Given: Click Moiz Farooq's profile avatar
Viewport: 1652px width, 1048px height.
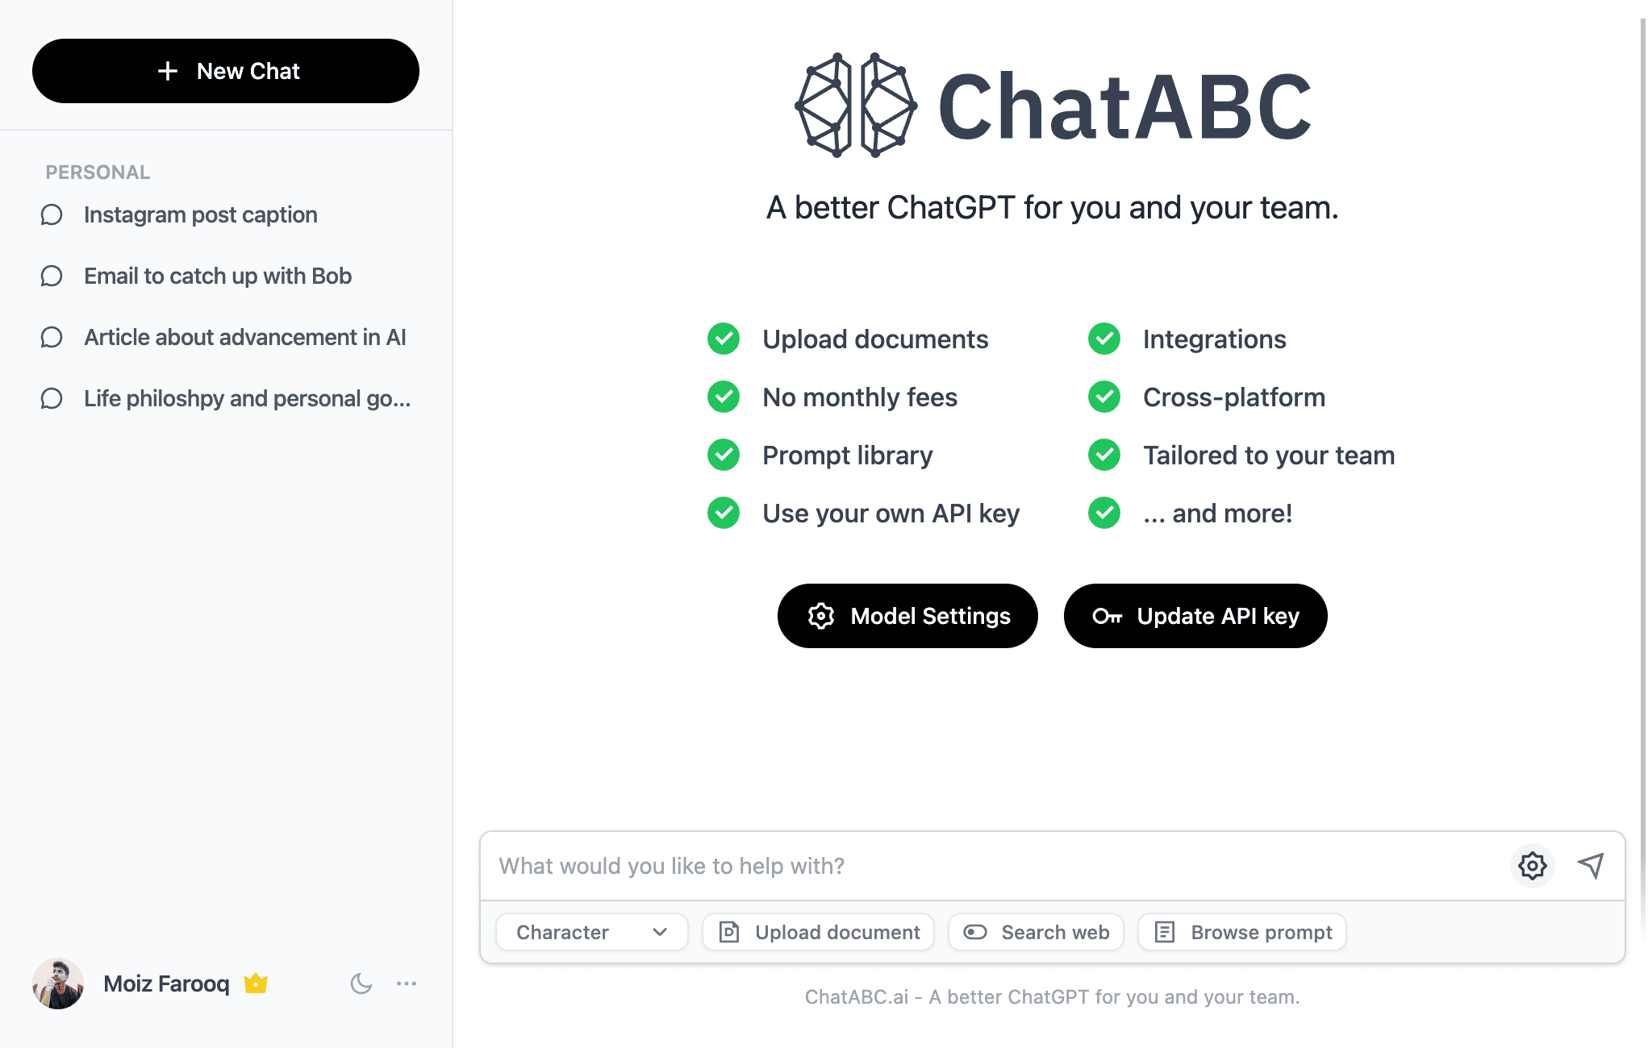Looking at the screenshot, I should click(58, 984).
